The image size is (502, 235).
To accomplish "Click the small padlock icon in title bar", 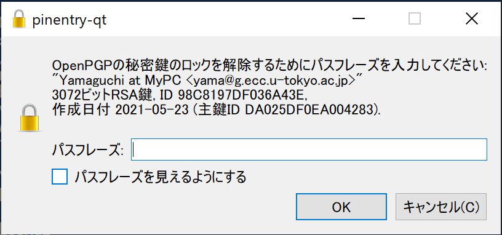I will [19, 20].
